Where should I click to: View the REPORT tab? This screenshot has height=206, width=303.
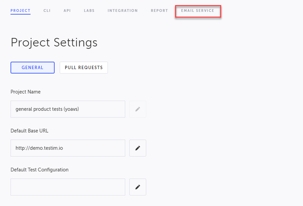(x=159, y=11)
